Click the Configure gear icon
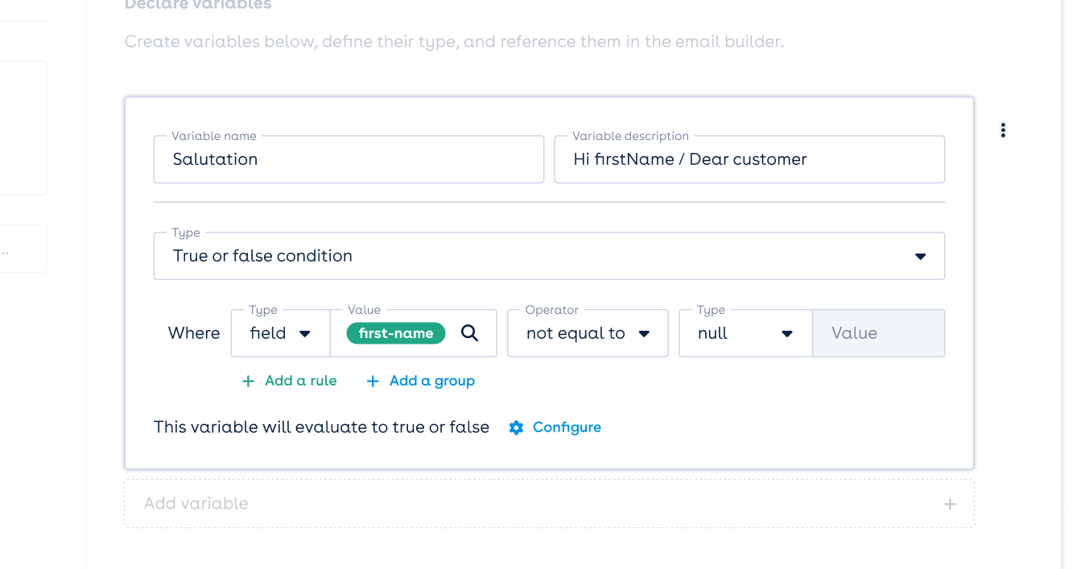The height and width of the screenshot is (569, 1089). point(516,427)
